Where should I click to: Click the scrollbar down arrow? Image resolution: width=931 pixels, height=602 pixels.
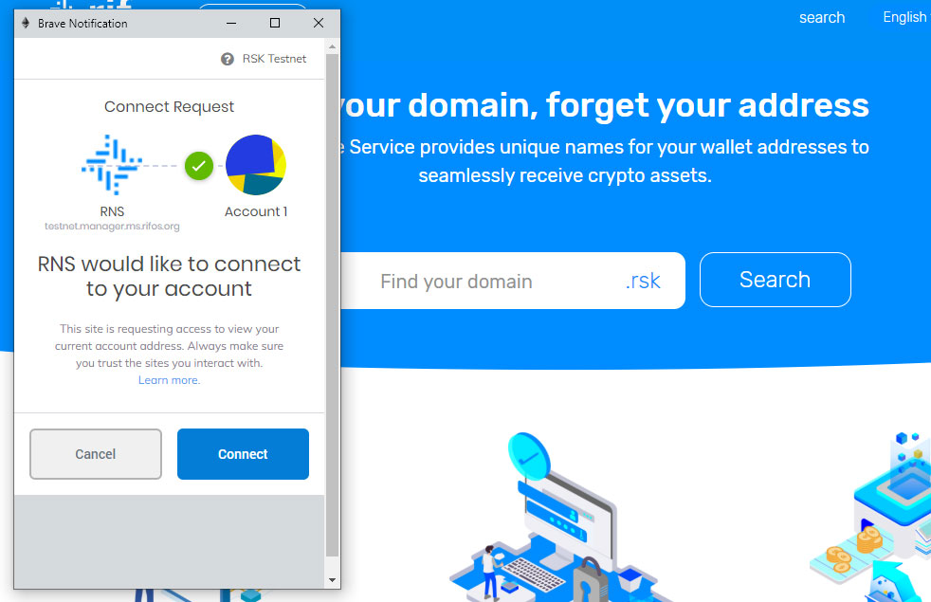333,579
